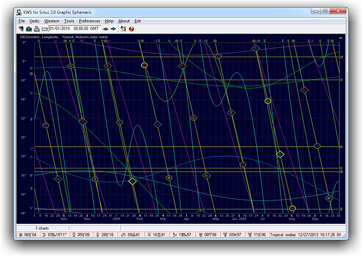Image resolution: width=362 pixels, height=256 pixels.
Task: Click the '1 charts' status bar panel
Action: tap(42, 228)
